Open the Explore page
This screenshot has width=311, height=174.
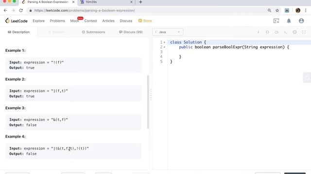coord(39,21)
